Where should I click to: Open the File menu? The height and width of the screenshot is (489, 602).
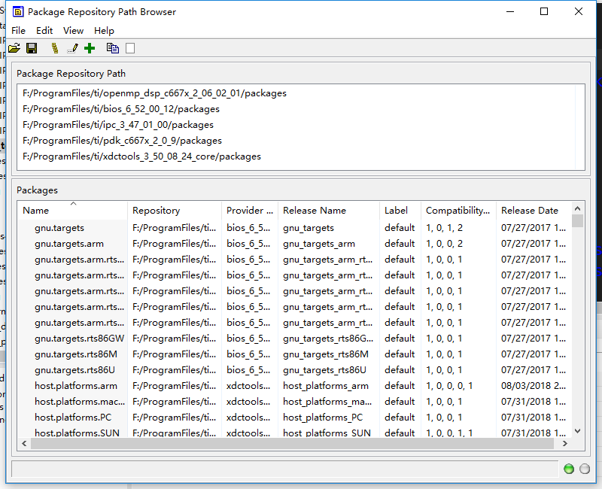tap(18, 31)
